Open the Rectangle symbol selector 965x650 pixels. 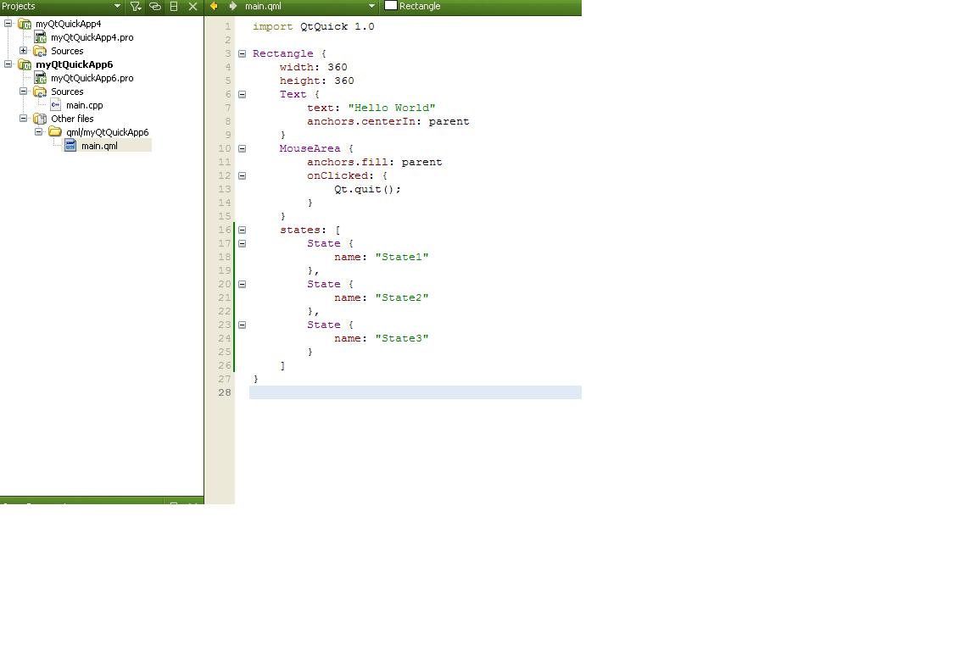(420, 6)
